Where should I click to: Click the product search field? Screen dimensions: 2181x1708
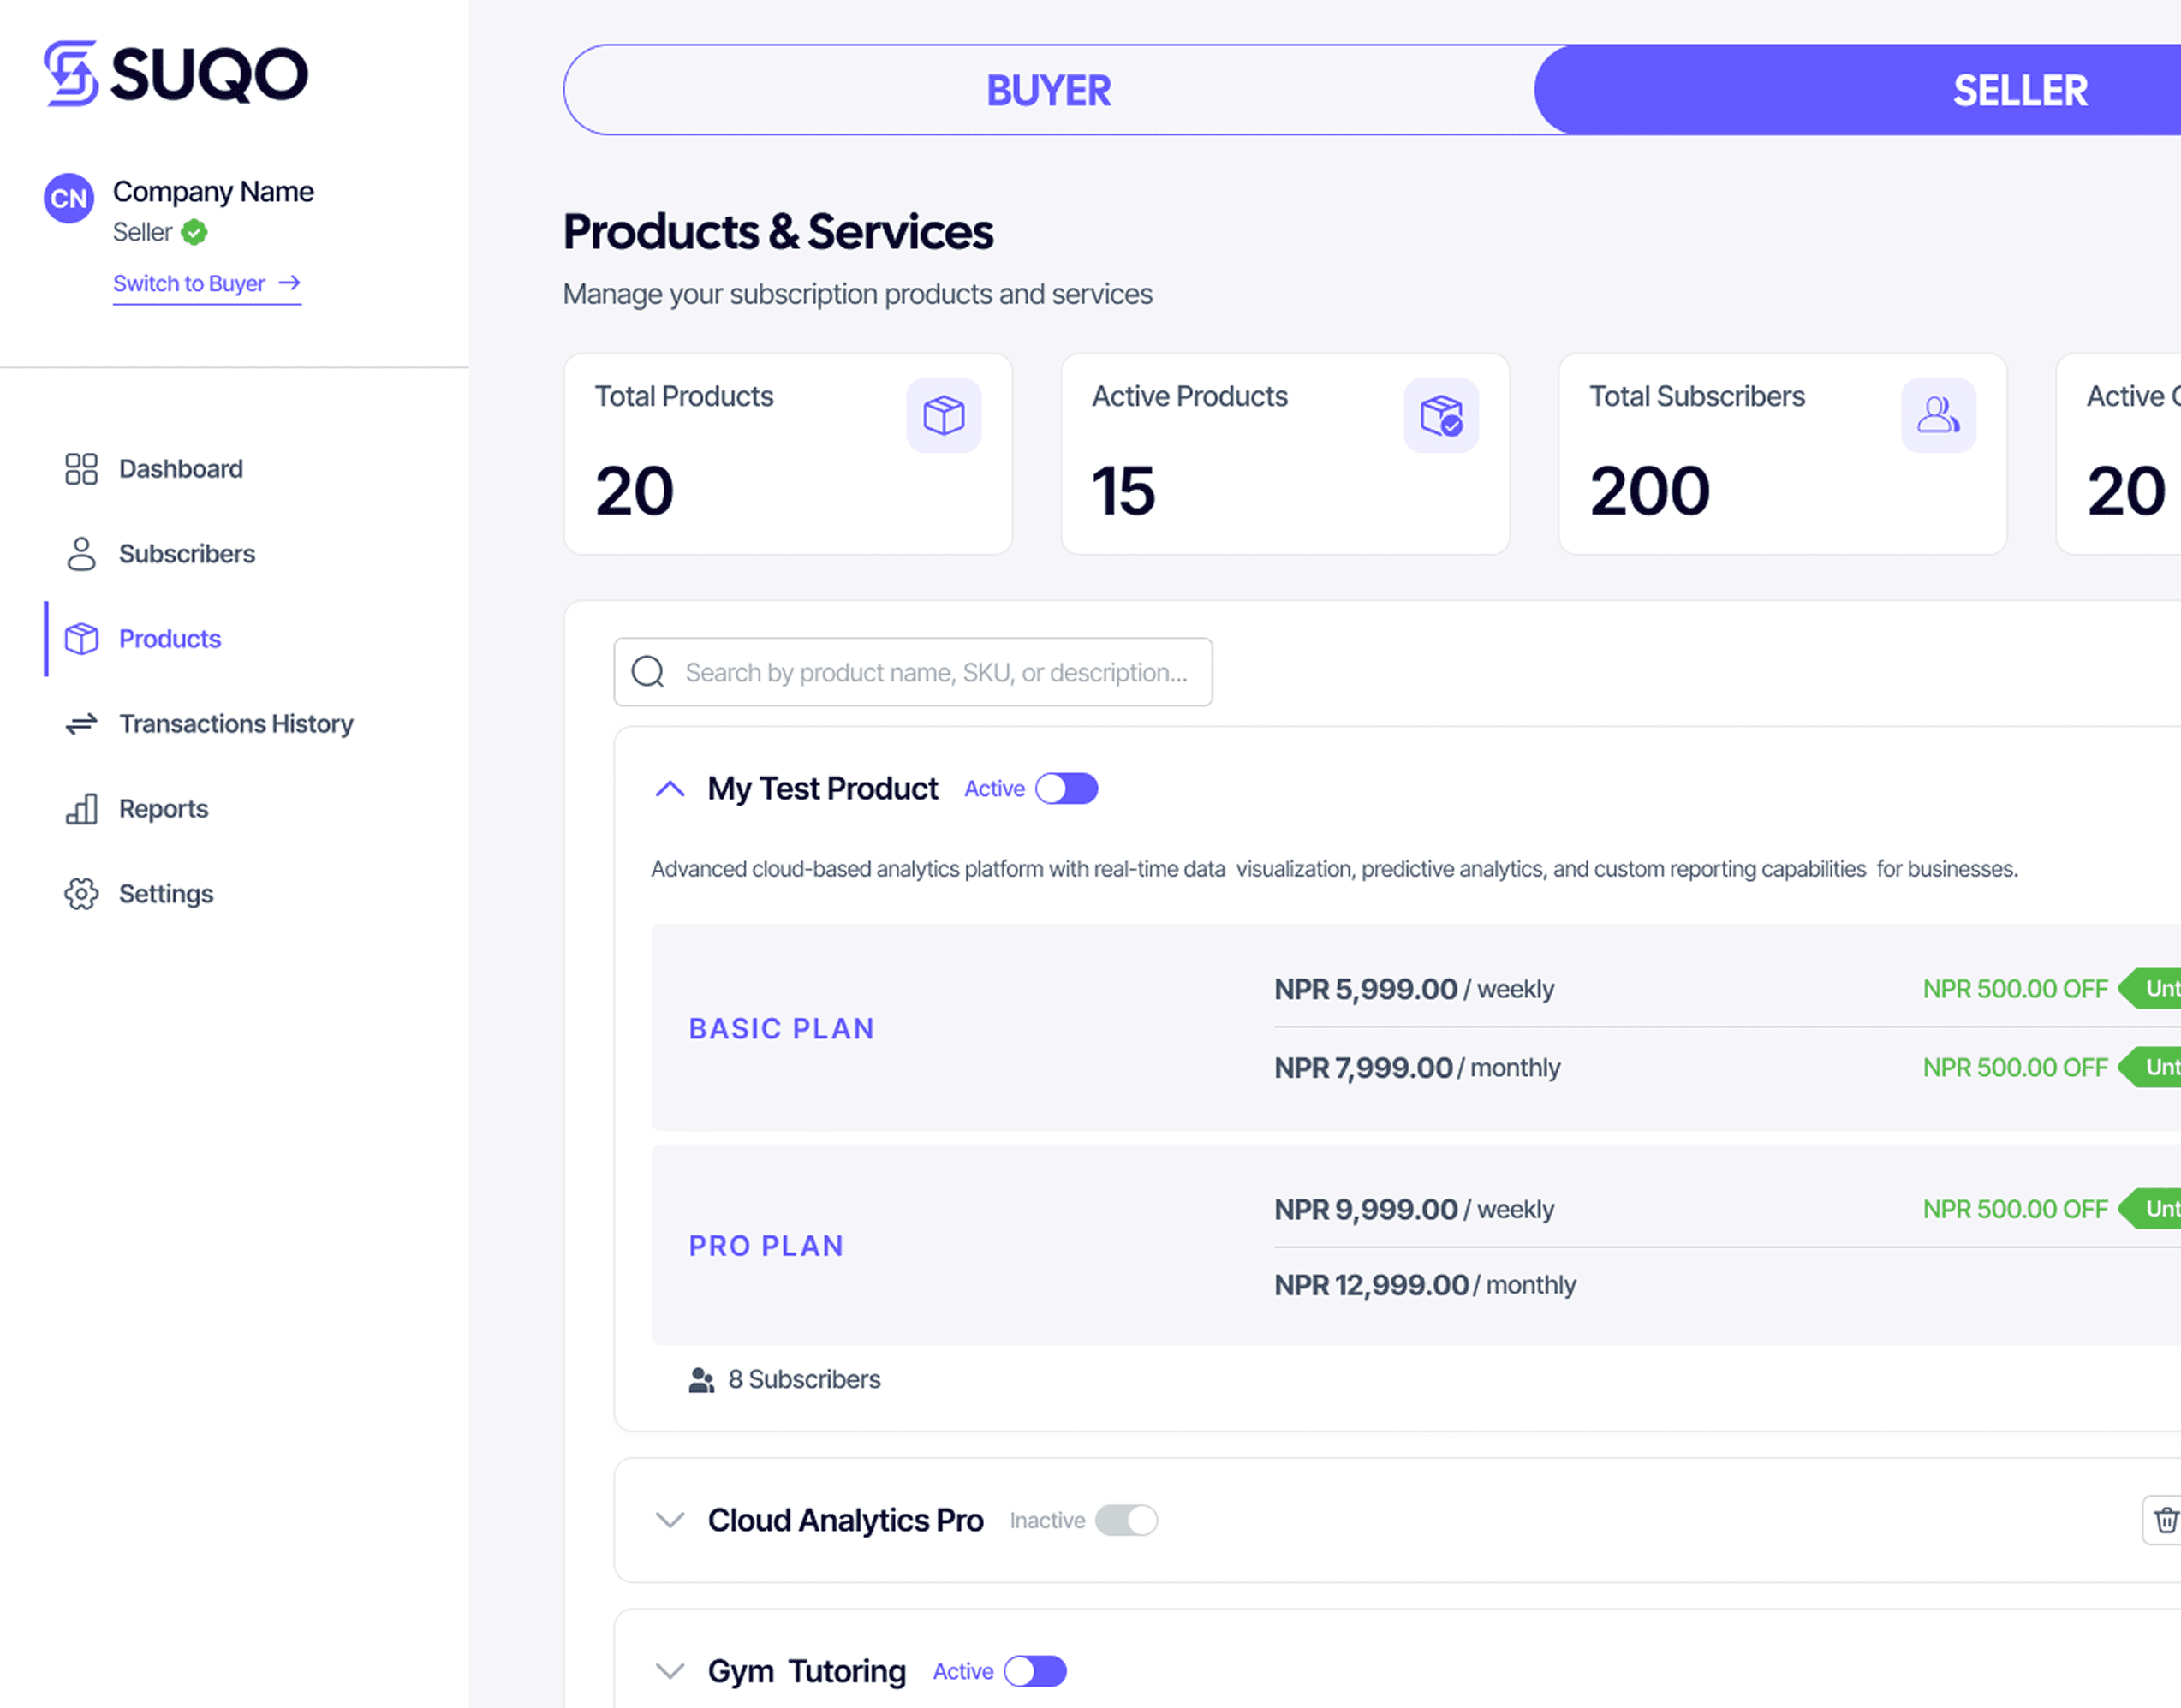(913, 672)
